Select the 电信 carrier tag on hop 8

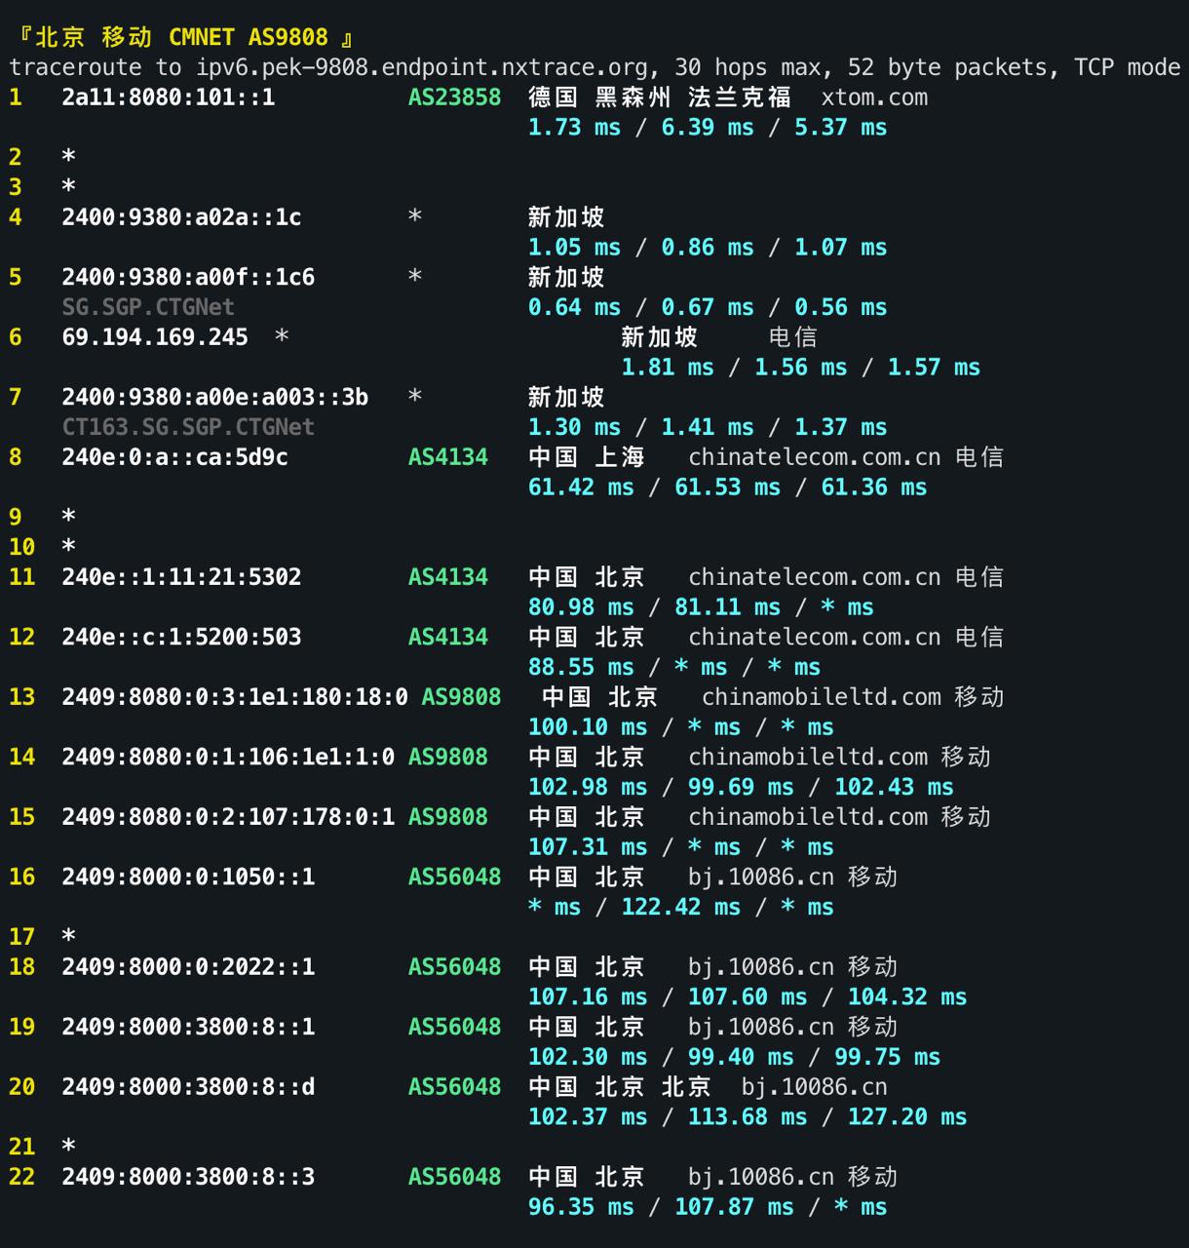[987, 456]
